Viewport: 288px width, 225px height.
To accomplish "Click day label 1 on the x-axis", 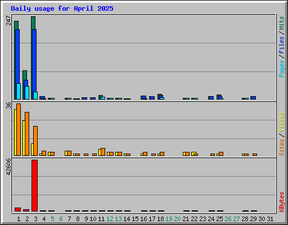I will click(19, 219).
